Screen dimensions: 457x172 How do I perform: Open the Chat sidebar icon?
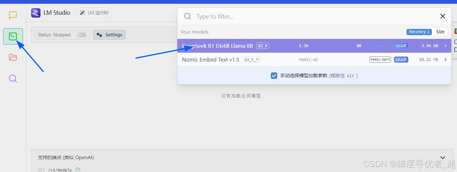tap(13, 15)
